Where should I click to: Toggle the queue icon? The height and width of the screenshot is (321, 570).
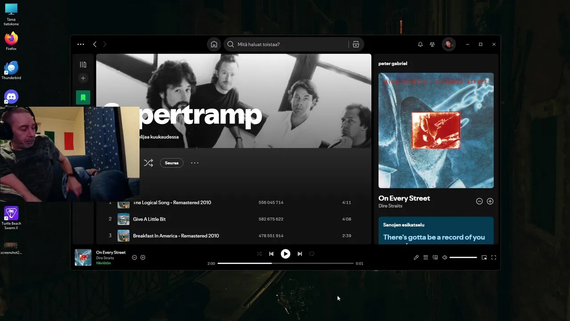point(426,257)
